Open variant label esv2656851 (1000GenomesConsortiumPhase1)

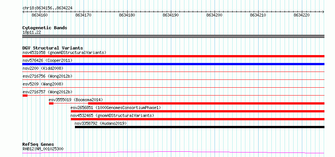point(116,108)
